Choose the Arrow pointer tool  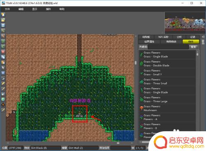(3, 67)
